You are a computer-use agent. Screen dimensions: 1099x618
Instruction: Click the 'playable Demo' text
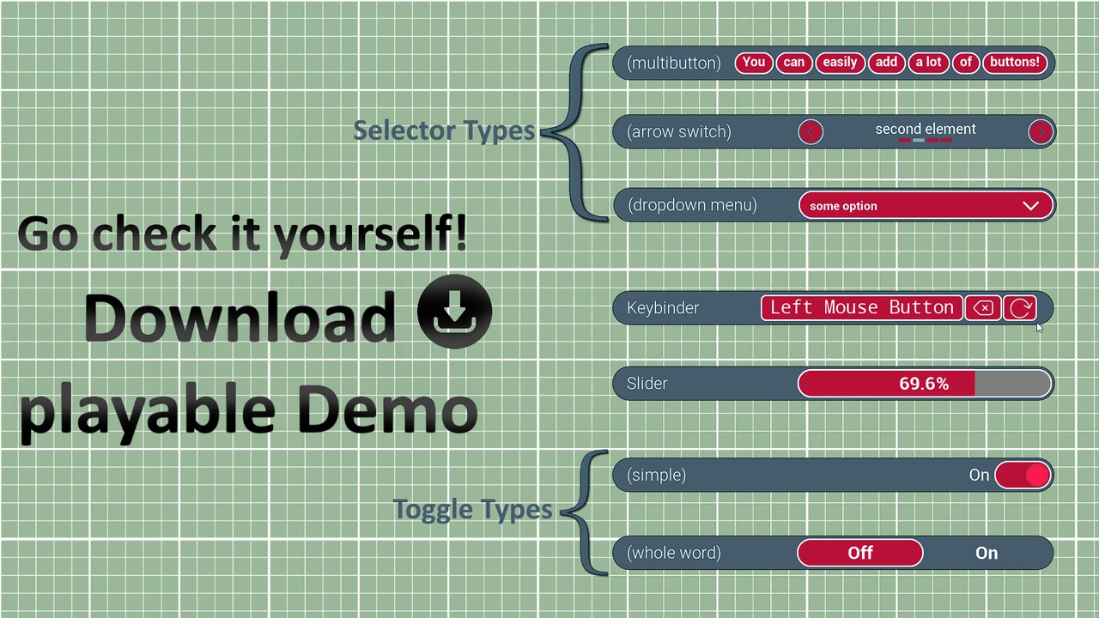[248, 411]
